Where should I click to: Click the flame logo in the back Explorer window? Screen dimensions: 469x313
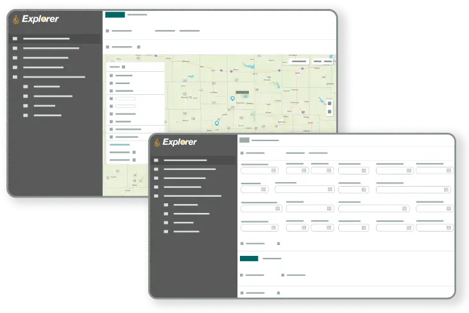point(16,19)
